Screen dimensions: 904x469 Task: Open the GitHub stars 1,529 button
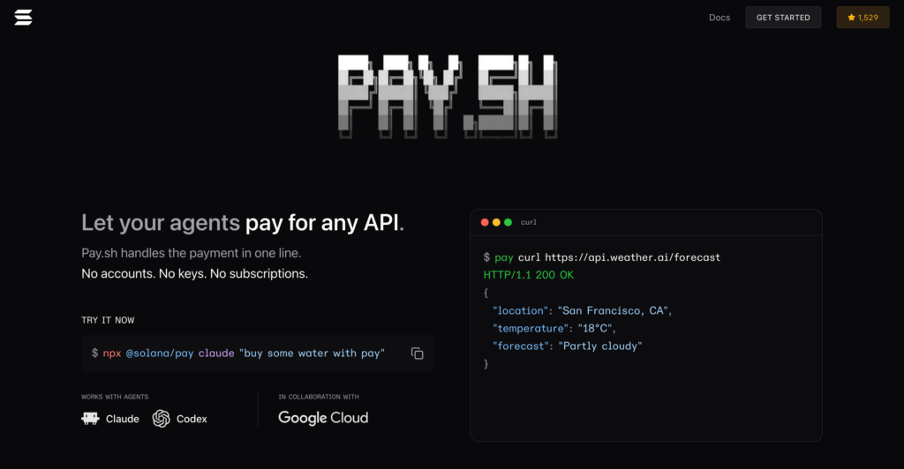863,18
